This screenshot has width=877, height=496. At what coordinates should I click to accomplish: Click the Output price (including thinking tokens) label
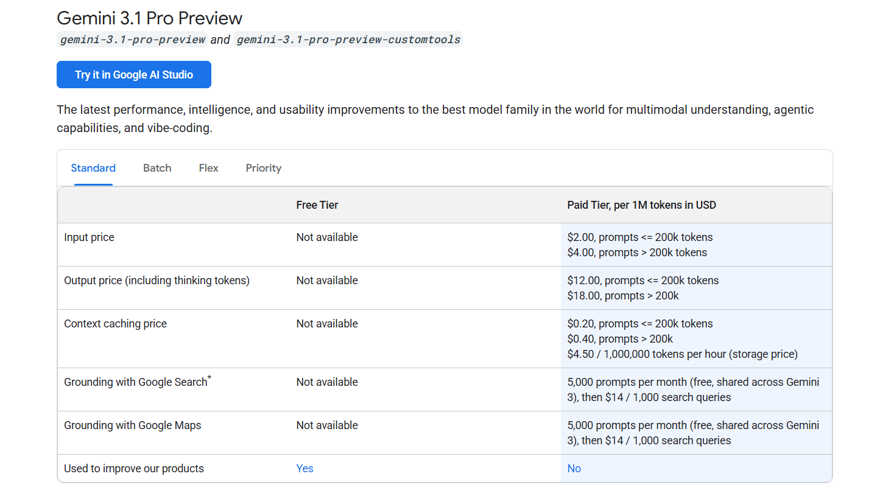[x=157, y=281]
